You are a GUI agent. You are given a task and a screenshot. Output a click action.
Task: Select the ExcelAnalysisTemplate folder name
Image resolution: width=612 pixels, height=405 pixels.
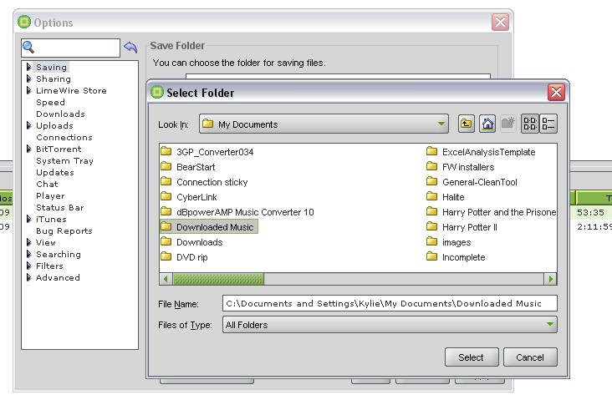pyautogui.click(x=488, y=152)
